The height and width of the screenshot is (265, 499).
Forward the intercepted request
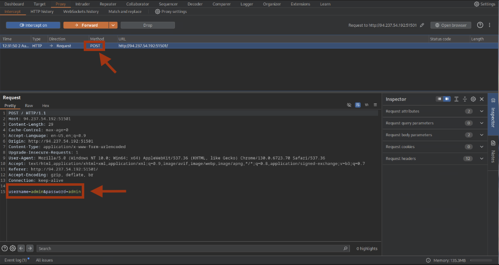tap(86, 25)
